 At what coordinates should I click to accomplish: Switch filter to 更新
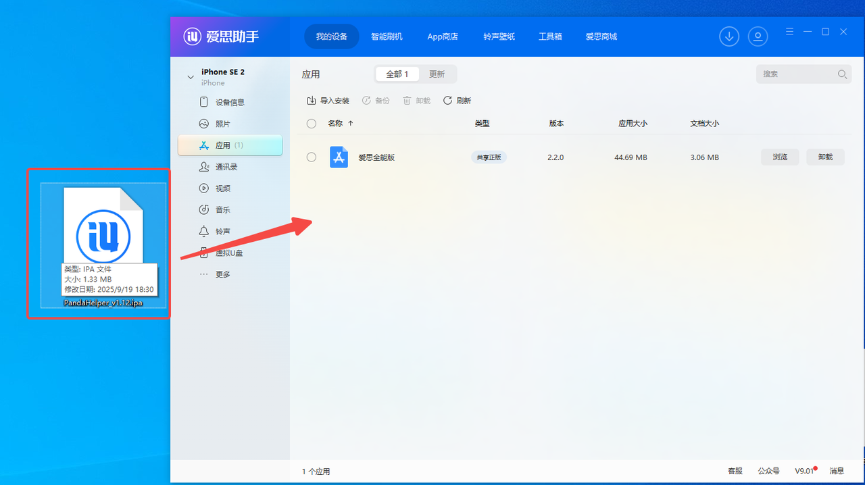(437, 74)
